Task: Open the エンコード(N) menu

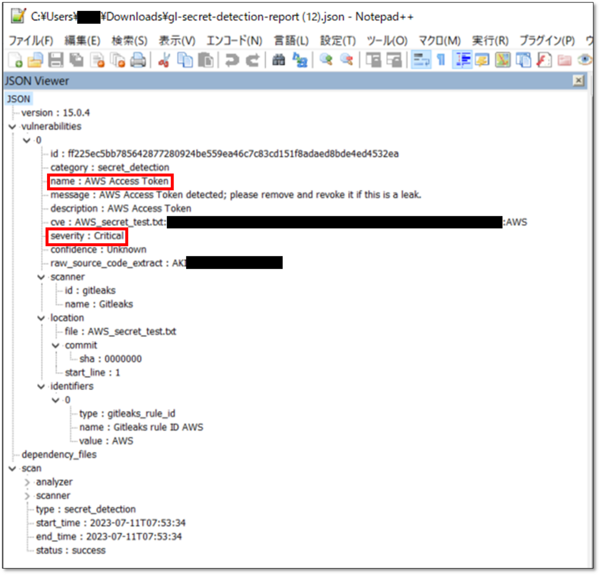Action: tap(234, 40)
